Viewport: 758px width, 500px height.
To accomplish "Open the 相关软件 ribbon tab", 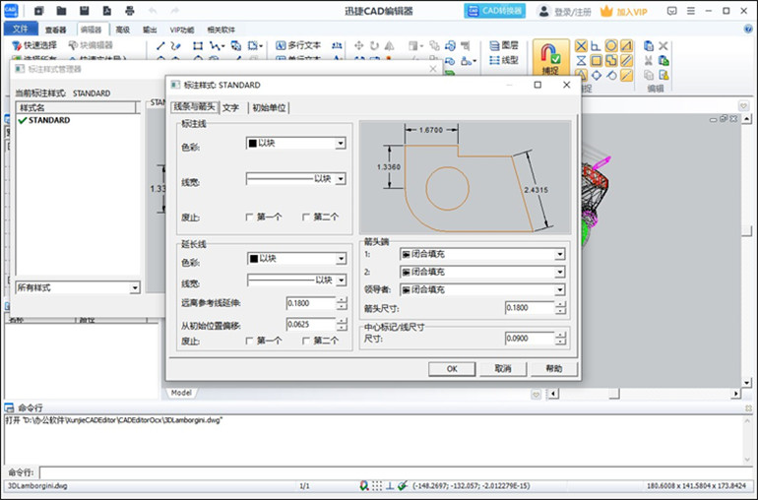I will [x=221, y=30].
